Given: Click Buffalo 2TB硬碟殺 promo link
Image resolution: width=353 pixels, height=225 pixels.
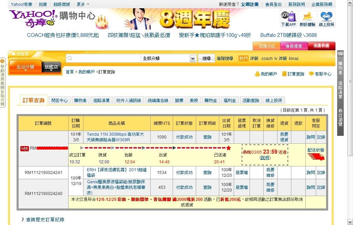Looking at the screenshot, I should pyautogui.click(x=289, y=35).
